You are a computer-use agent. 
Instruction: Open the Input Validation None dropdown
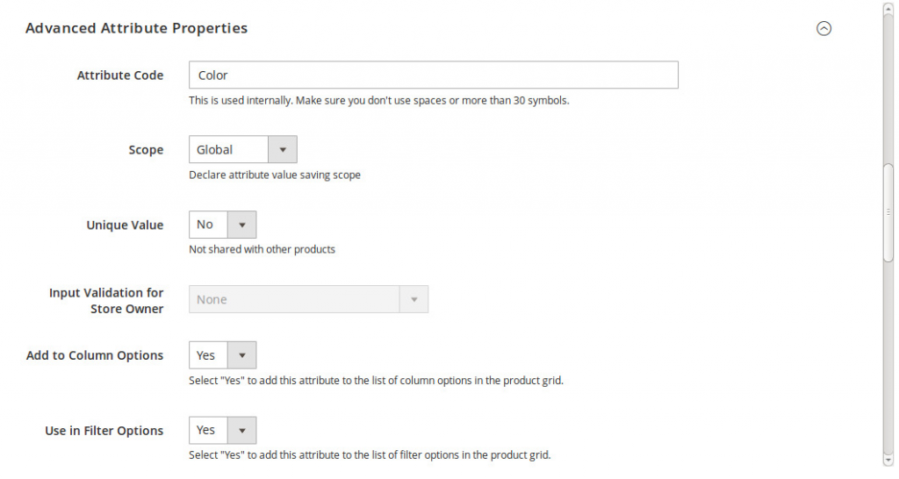[295, 299]
